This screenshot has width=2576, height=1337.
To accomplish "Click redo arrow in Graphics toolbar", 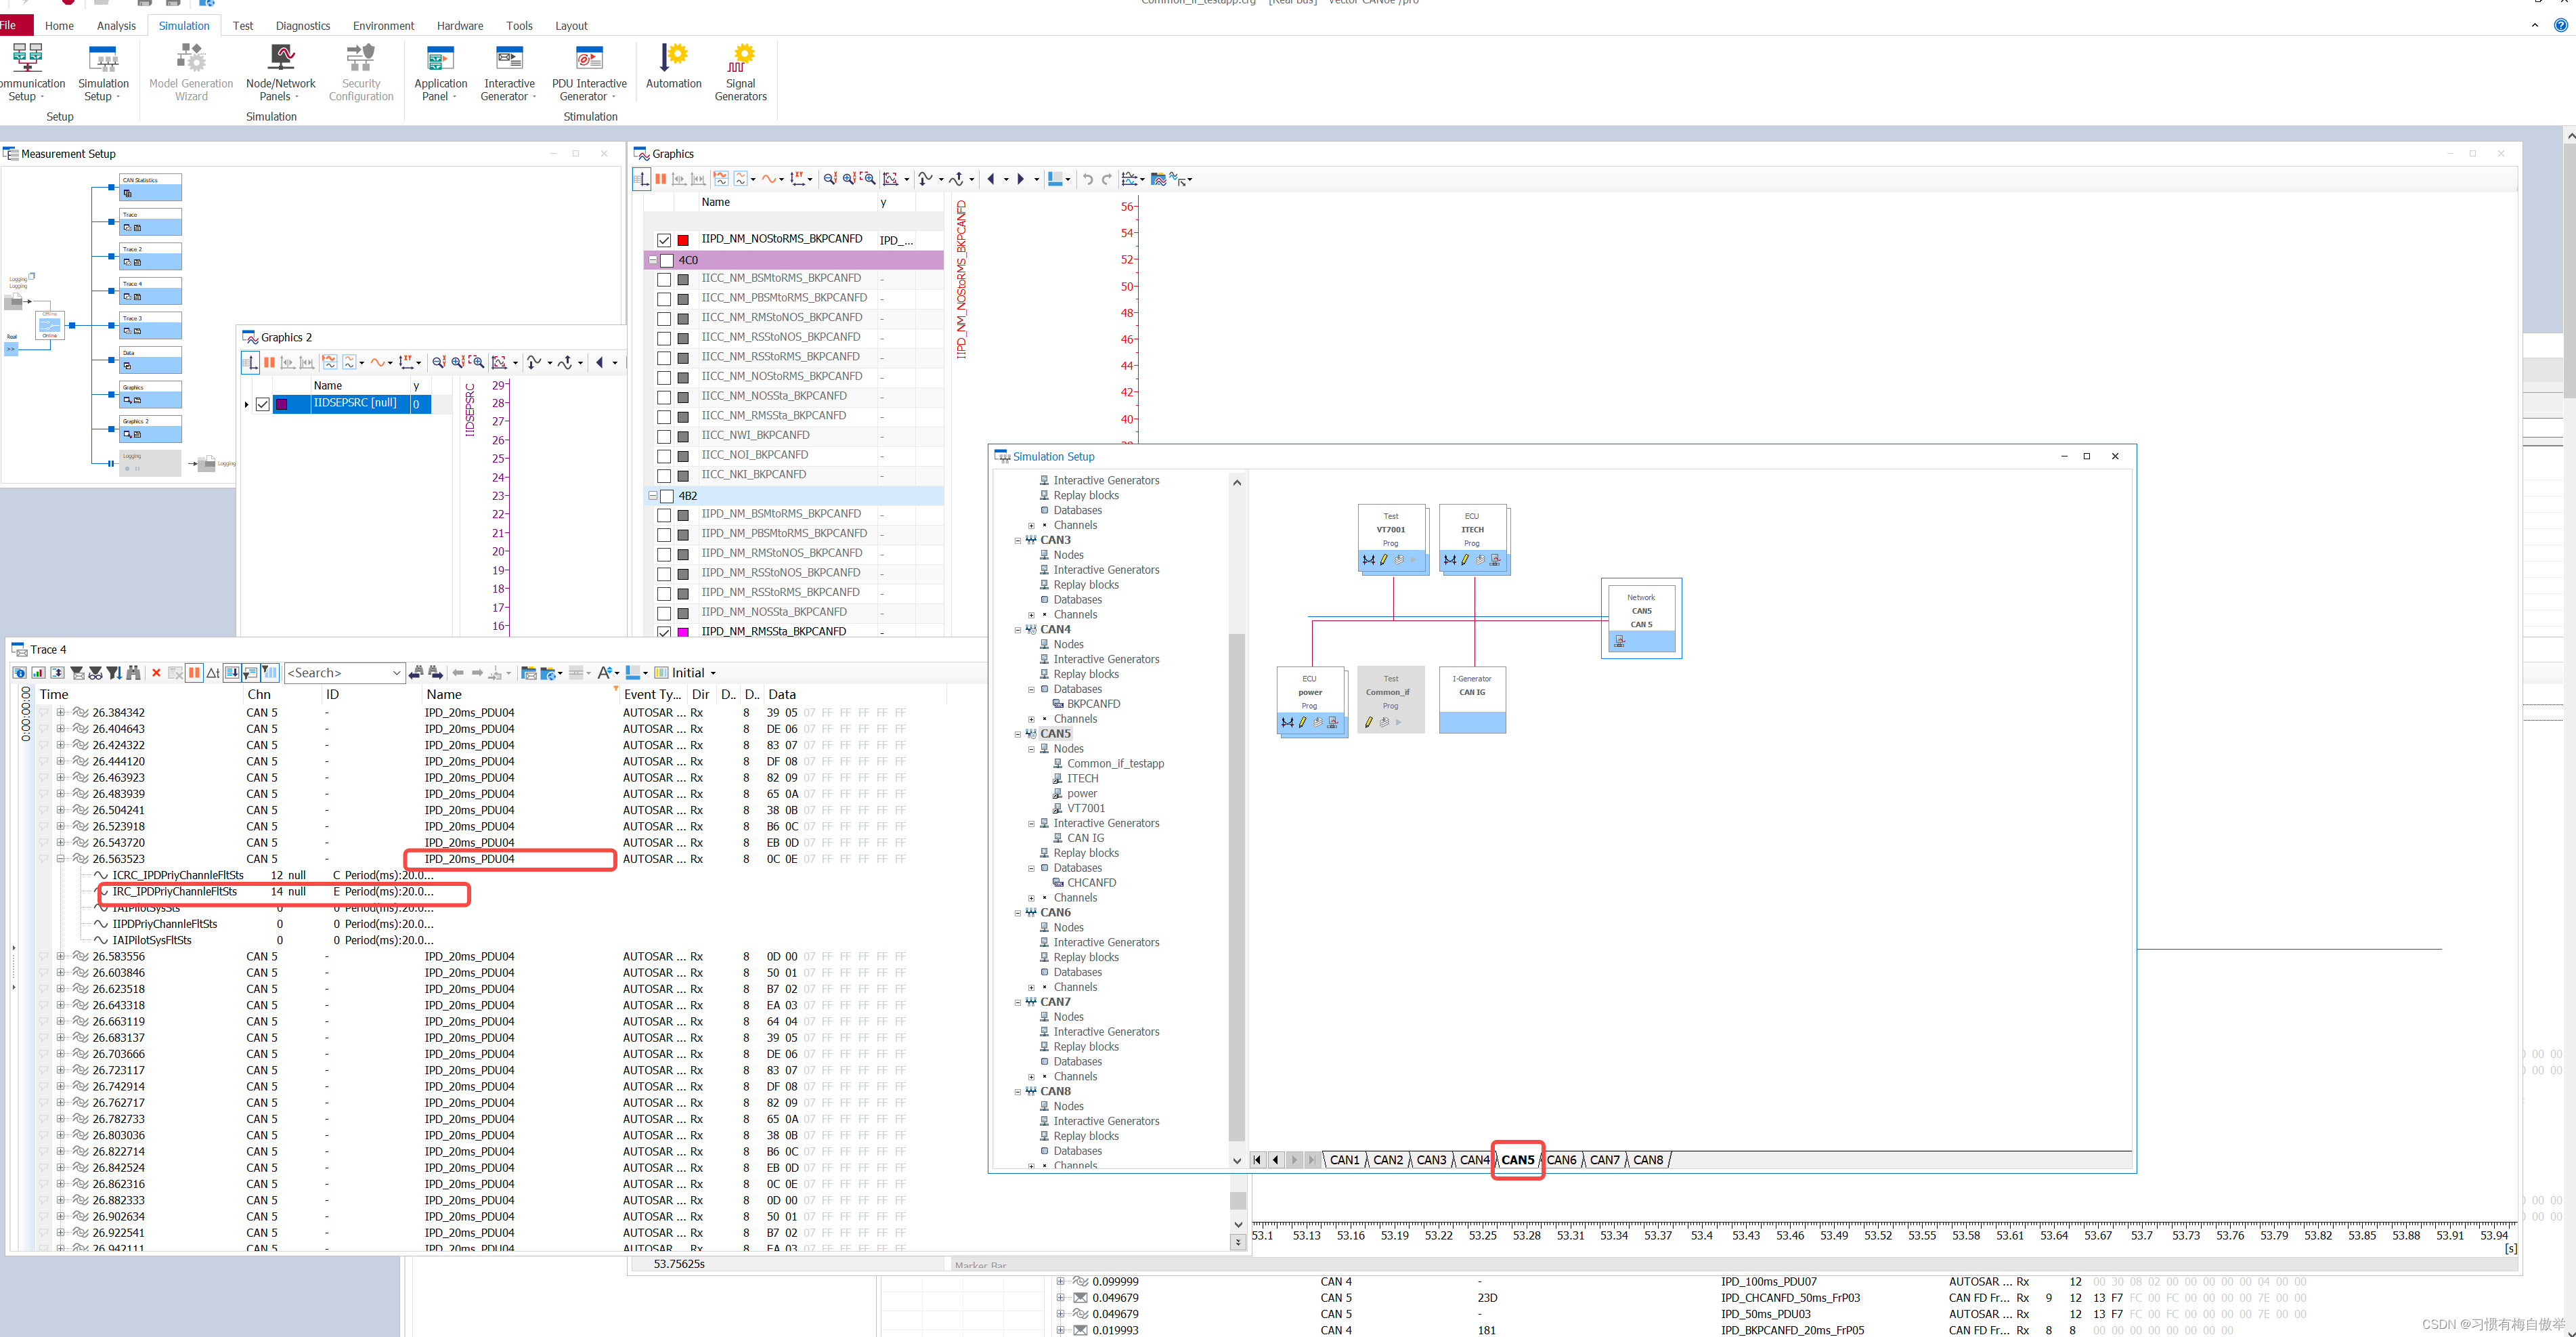I will [1107, 179].
